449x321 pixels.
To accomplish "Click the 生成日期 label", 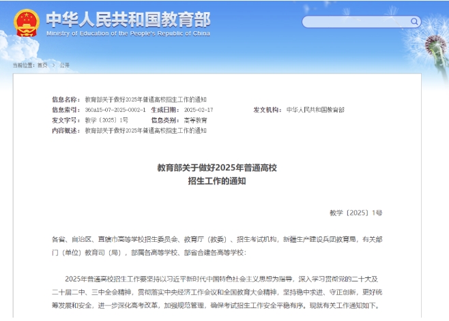I will [x=166, y=110].
